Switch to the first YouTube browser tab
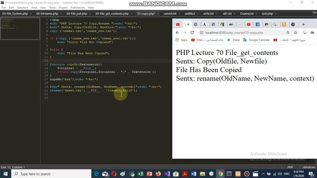 pyautogui.click(x=178, y=24)
